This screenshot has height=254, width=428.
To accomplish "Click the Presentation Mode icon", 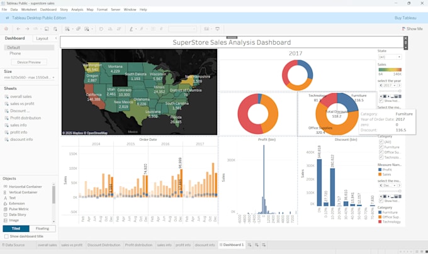I will [218, 29].
